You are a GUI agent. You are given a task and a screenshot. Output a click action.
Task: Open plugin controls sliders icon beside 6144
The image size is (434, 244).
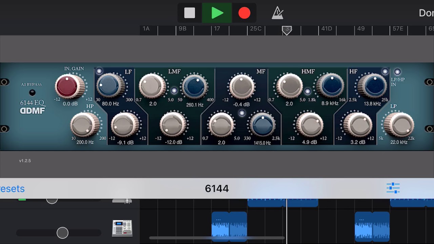coord(393,188)
